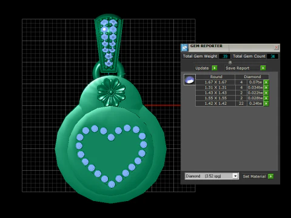Click the green arrow next to Update
The image size is (291, 218).
click(x=215, y=68)
